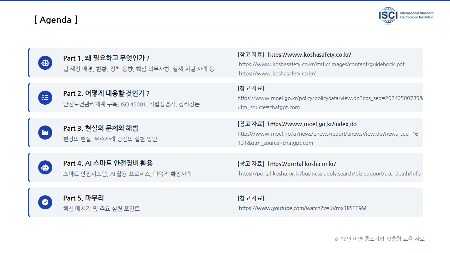Screen dimensions: 450x253
Task: Click the [참고 자료] label in Part 2
Action: pos(251,88)
